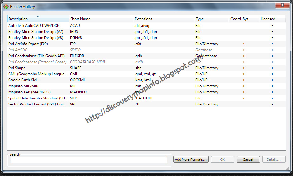
Task: Click the ACAD short name cell
Action: click(75, 26)
